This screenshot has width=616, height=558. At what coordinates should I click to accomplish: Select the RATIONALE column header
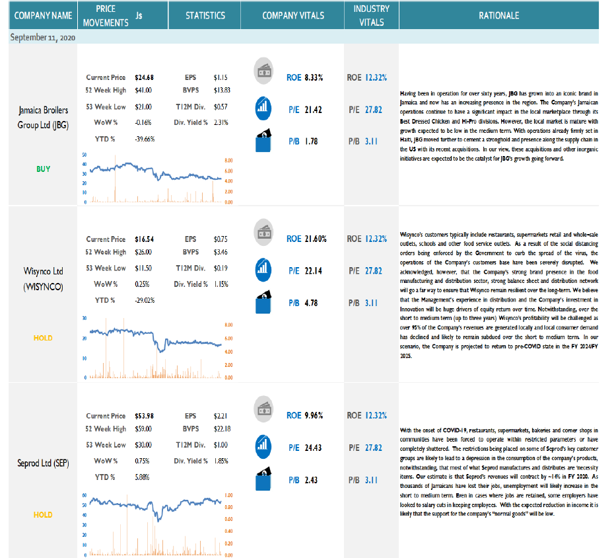[499, 15]
